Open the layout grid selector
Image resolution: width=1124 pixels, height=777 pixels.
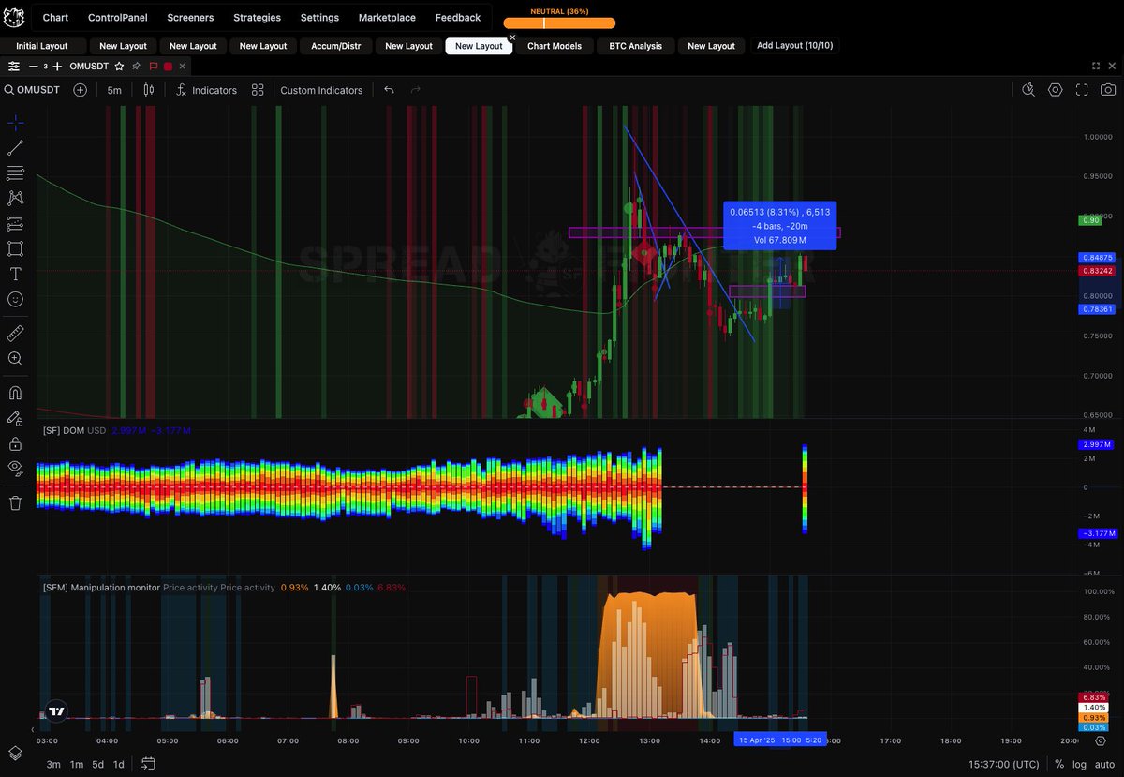(258, 90)
